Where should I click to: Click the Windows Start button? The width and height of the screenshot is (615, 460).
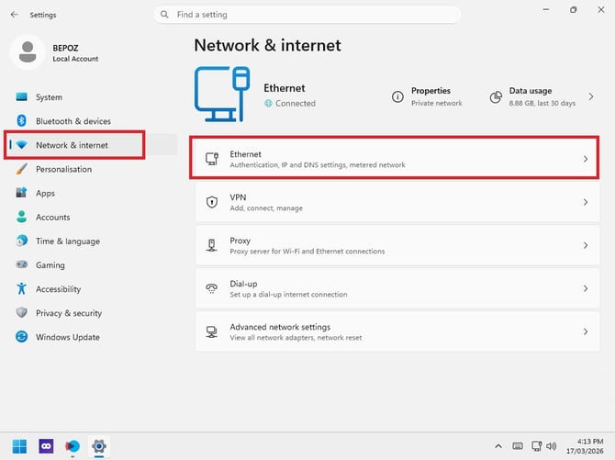click(x=19, y=446)
